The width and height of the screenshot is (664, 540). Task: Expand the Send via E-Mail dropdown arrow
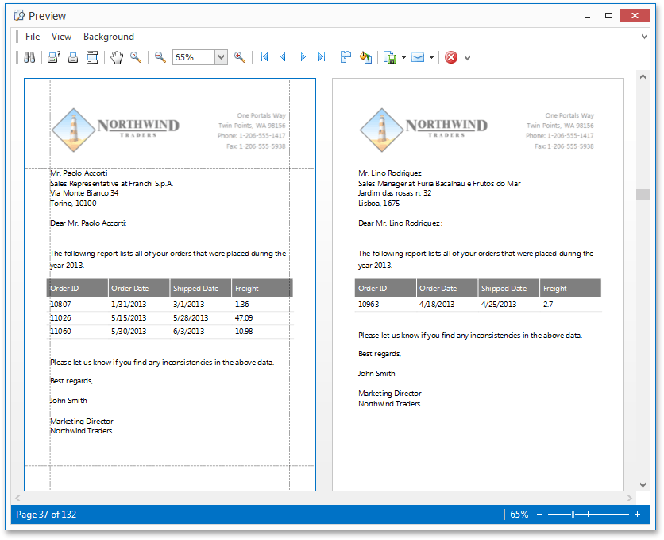[x=431, y=57]
